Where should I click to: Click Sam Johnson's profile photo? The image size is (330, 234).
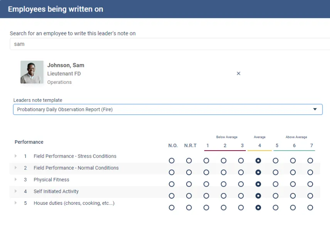coord(32,72)
